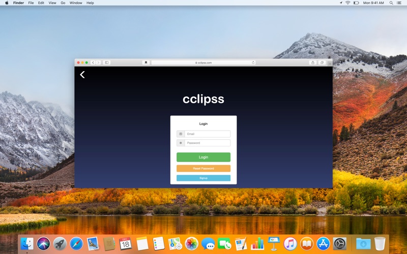Reload the cclipss.com page

pyautogui.click(x=253, y=62)
